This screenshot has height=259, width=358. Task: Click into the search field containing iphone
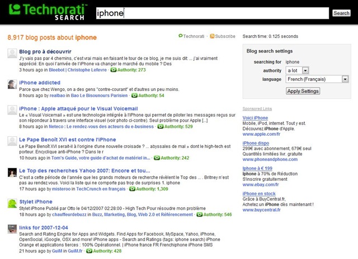point(213,13)
